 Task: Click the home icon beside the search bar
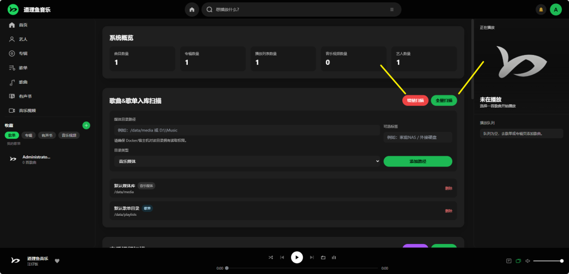(192, 9)
